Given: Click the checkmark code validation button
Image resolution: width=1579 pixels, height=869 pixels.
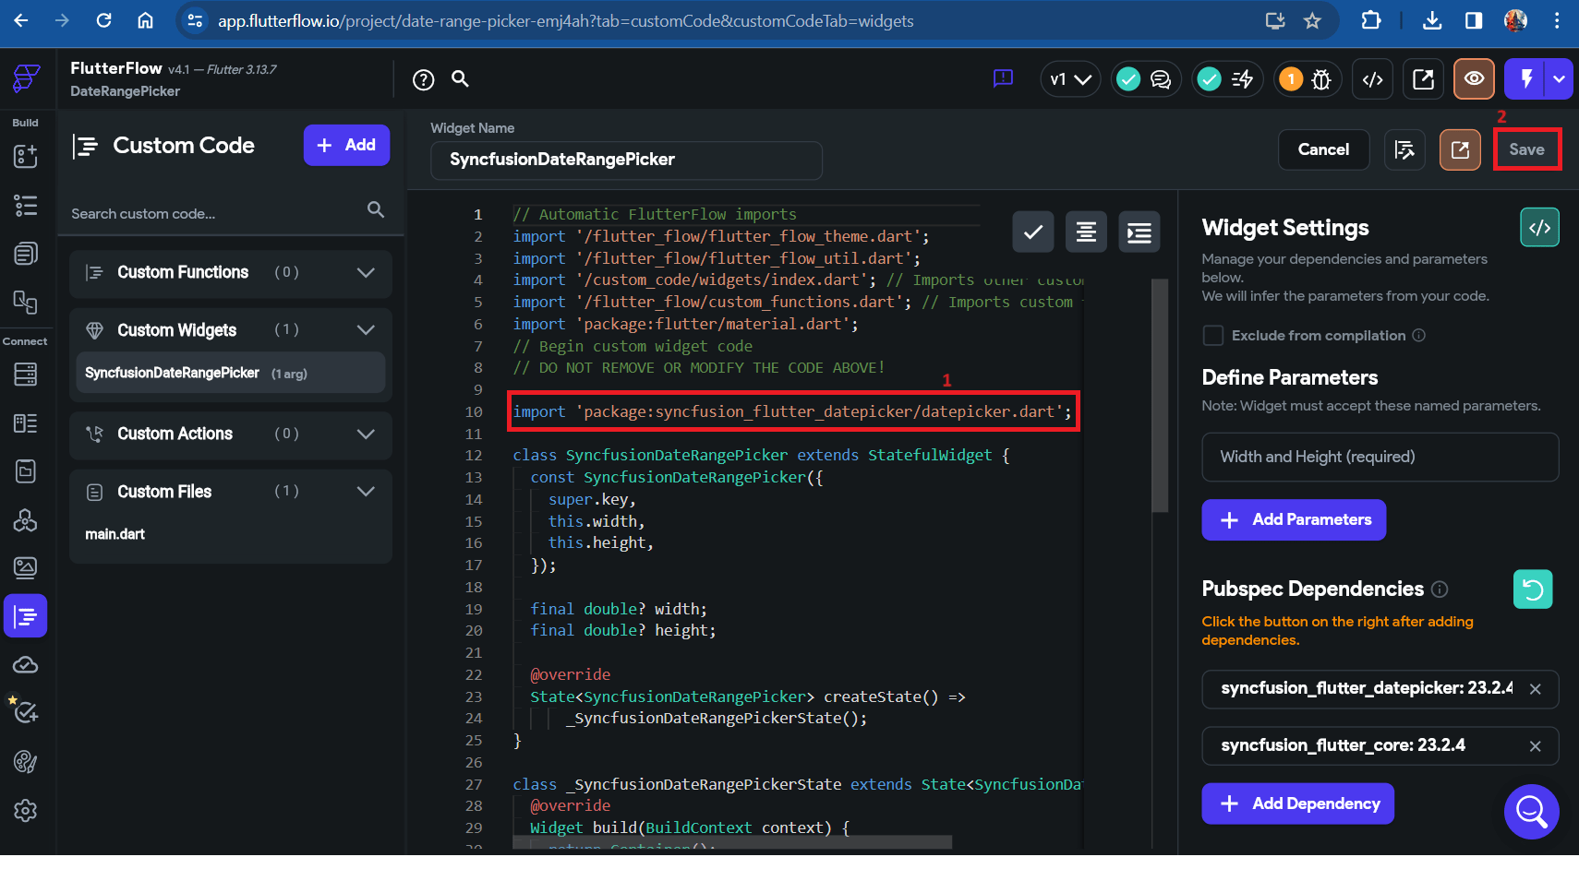Looking at the screenshot, I should tap(1033, 232).
